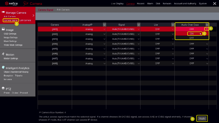Click the PTZ dome camera icon
Screen dimensions: 219x123
3,88
